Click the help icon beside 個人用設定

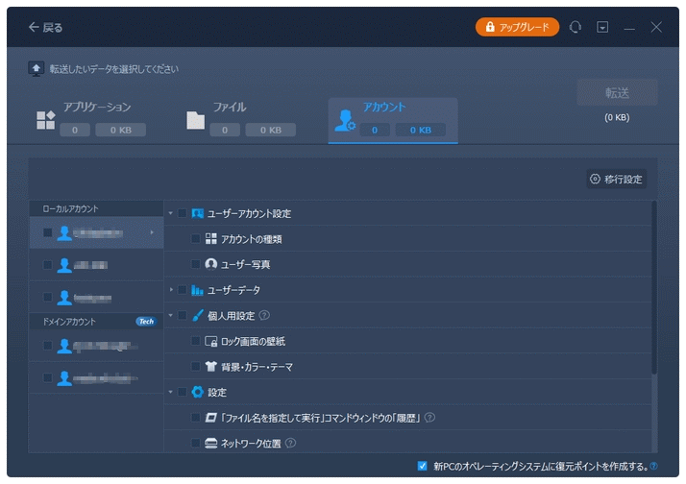264,315
